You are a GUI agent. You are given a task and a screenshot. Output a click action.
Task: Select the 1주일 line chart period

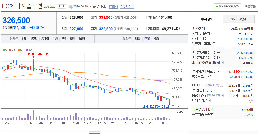pos(34,39)
